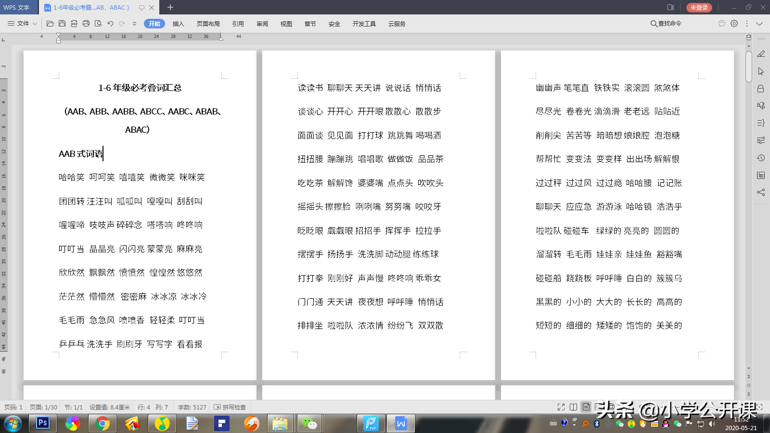Collapse the ribbon with the chevron
The height and width of the screenshot is (433, 770).
pyautogui.click(x=759, y=24)
